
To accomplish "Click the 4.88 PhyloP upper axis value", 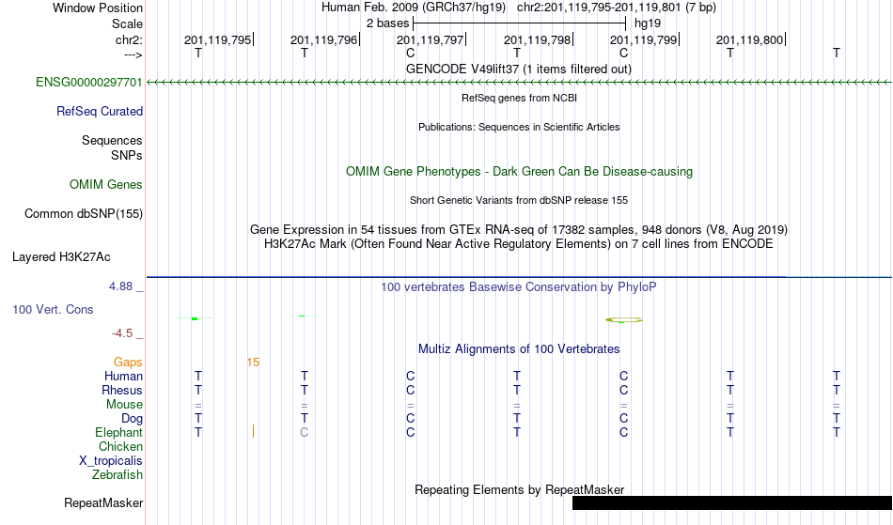I will (x=120, y=286).
